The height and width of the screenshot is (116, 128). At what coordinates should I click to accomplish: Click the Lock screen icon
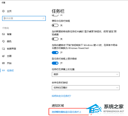click(3, 49)
